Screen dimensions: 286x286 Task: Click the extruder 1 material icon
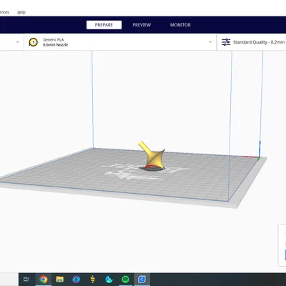pyautogui.click(x=34, y=42)
